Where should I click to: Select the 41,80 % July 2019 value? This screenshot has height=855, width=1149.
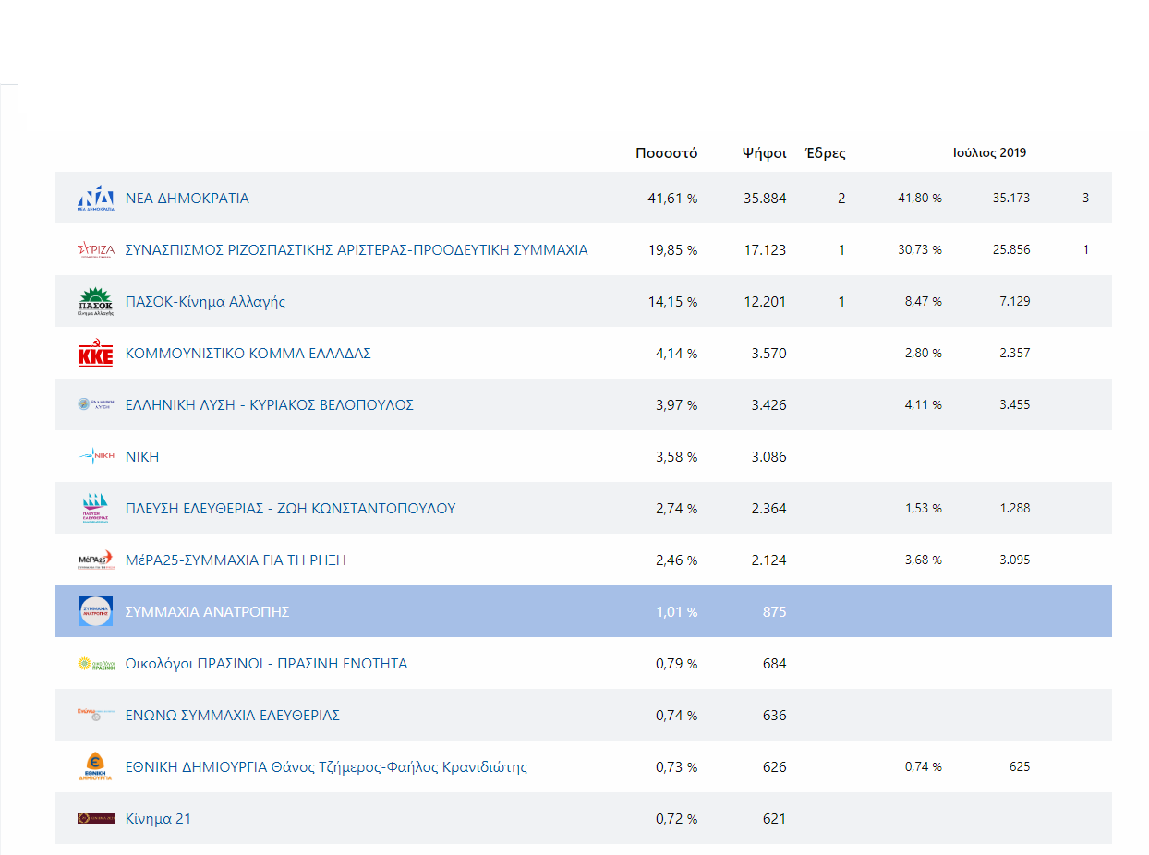tap(920, 199)
